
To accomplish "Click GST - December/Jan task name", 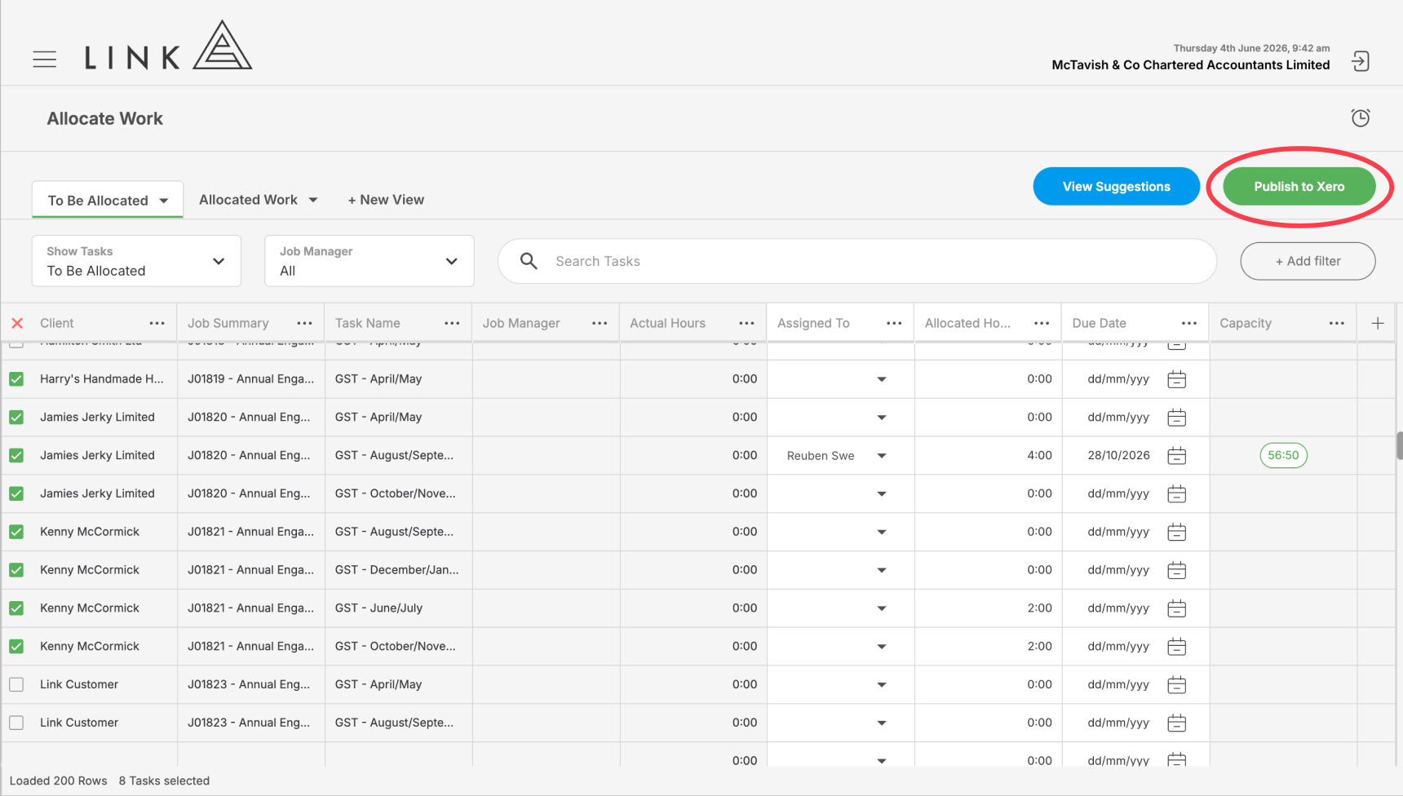I will point(396,569).
